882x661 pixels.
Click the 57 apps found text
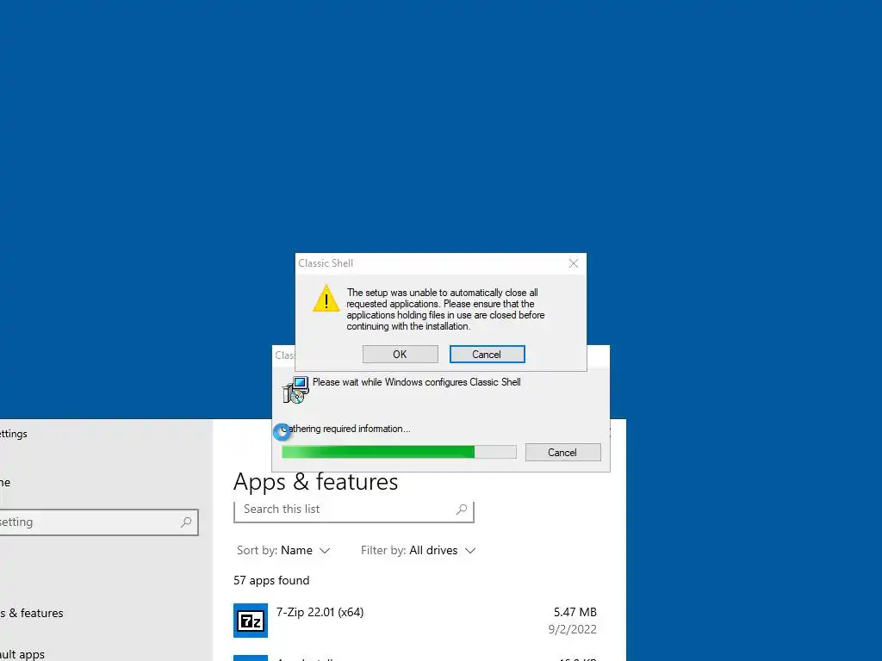(271, 580)
